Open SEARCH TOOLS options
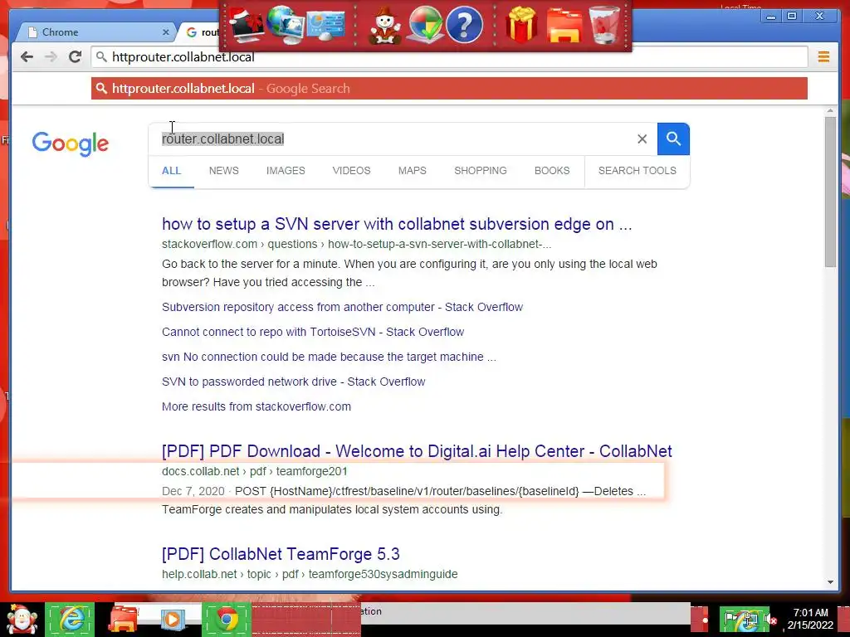The width and height of the screenshot is (850, 637). [637, 171]
